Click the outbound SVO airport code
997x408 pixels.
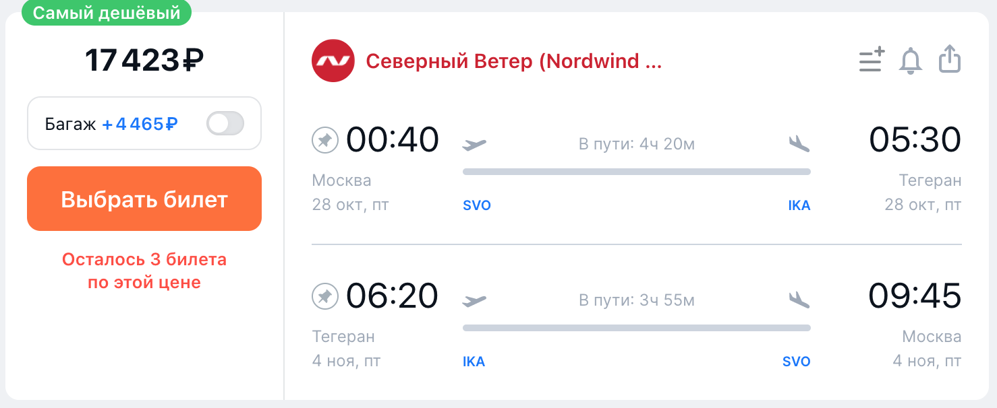[477, 206]
